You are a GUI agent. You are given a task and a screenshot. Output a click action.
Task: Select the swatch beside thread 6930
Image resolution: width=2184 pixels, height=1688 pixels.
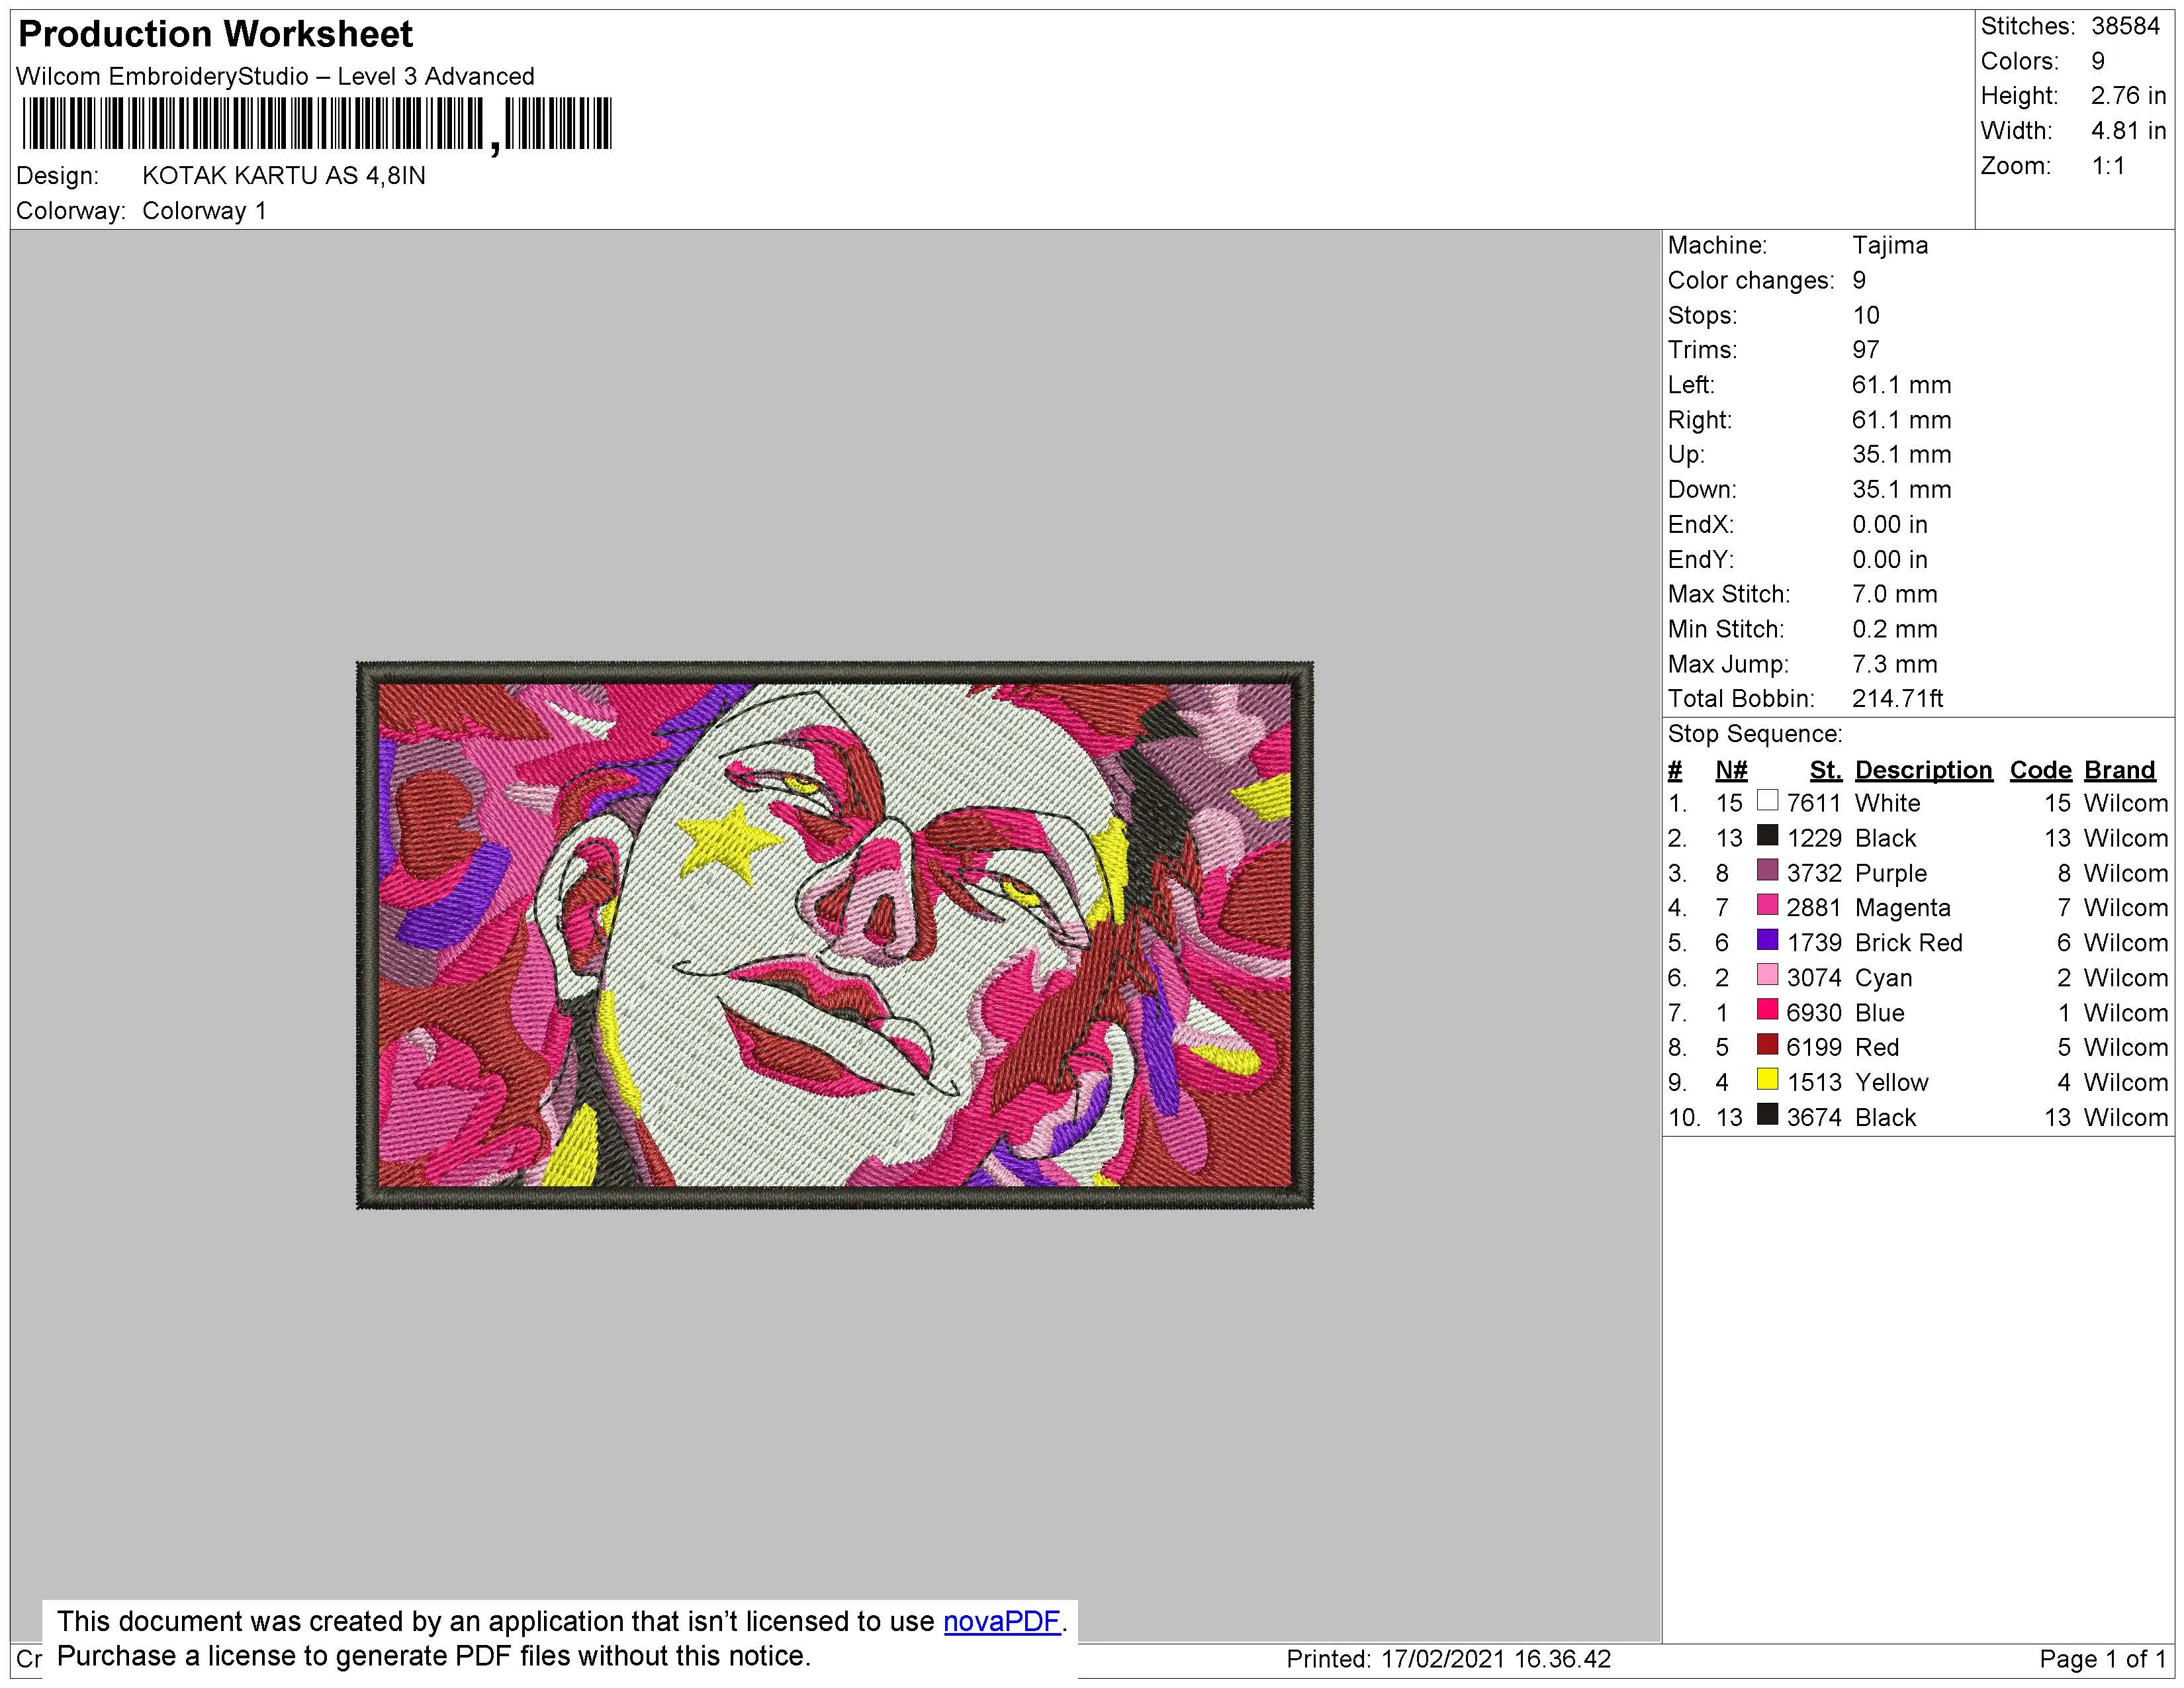1768,1011
